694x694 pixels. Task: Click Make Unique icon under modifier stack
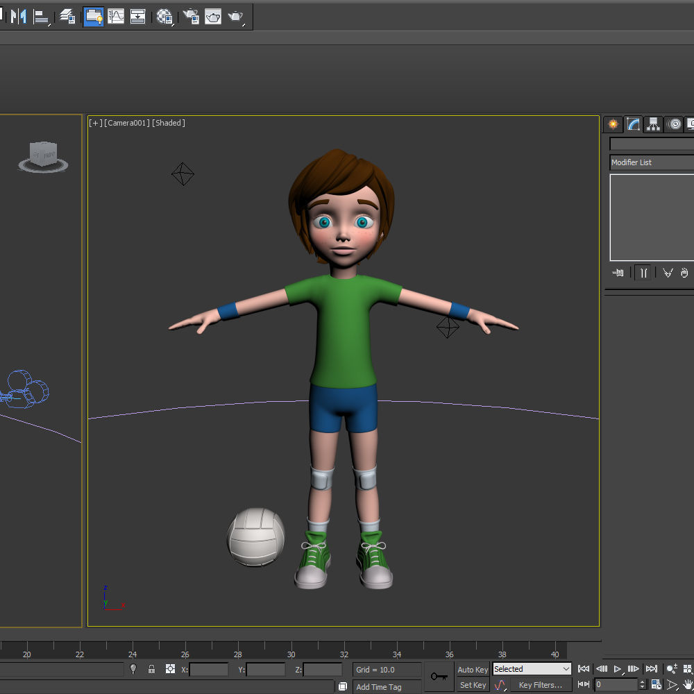tap(668, 273)
